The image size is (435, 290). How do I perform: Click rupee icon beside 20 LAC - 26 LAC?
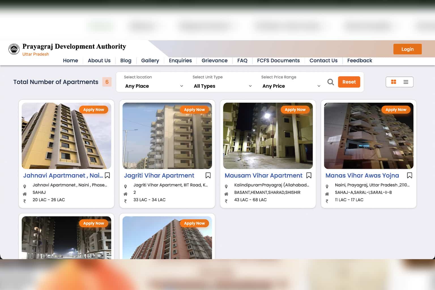(x=25, y=201)
